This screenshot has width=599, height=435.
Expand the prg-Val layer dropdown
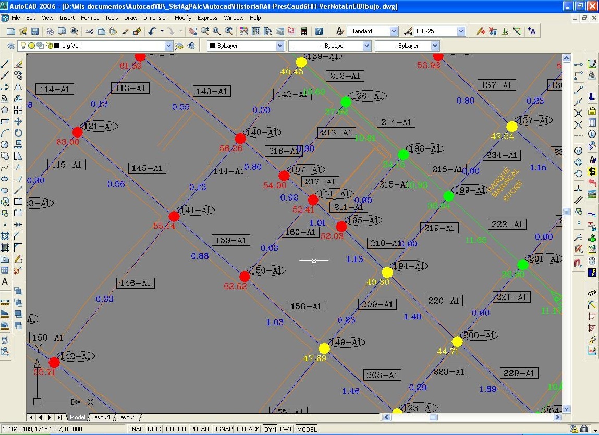168,46
